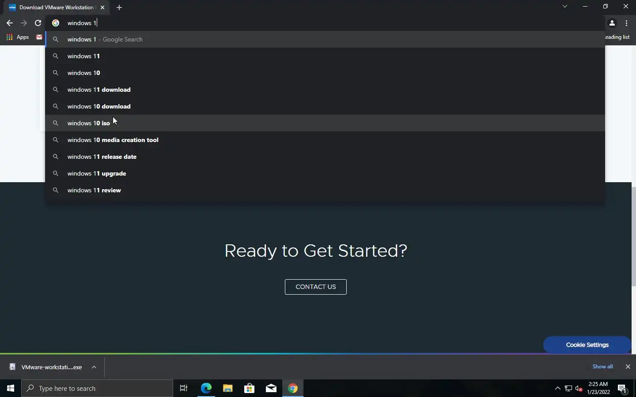Choose the 'windows 11' suggestion

point(325,56)
